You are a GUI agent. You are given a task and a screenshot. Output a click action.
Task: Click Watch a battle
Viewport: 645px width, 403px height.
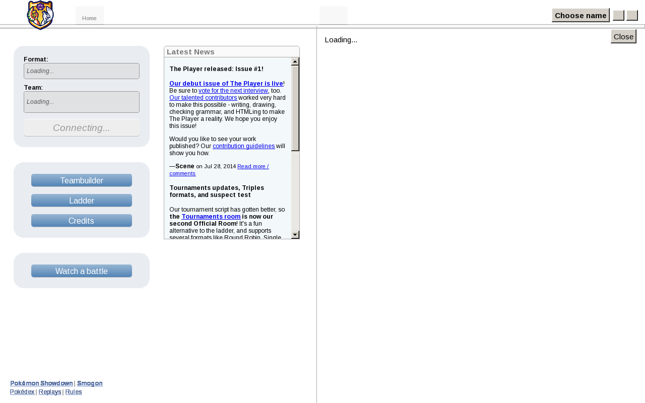coord(82,271)
